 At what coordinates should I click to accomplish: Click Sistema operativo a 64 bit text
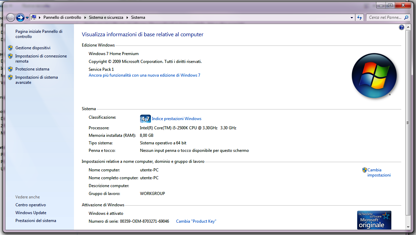coord(163,143)
